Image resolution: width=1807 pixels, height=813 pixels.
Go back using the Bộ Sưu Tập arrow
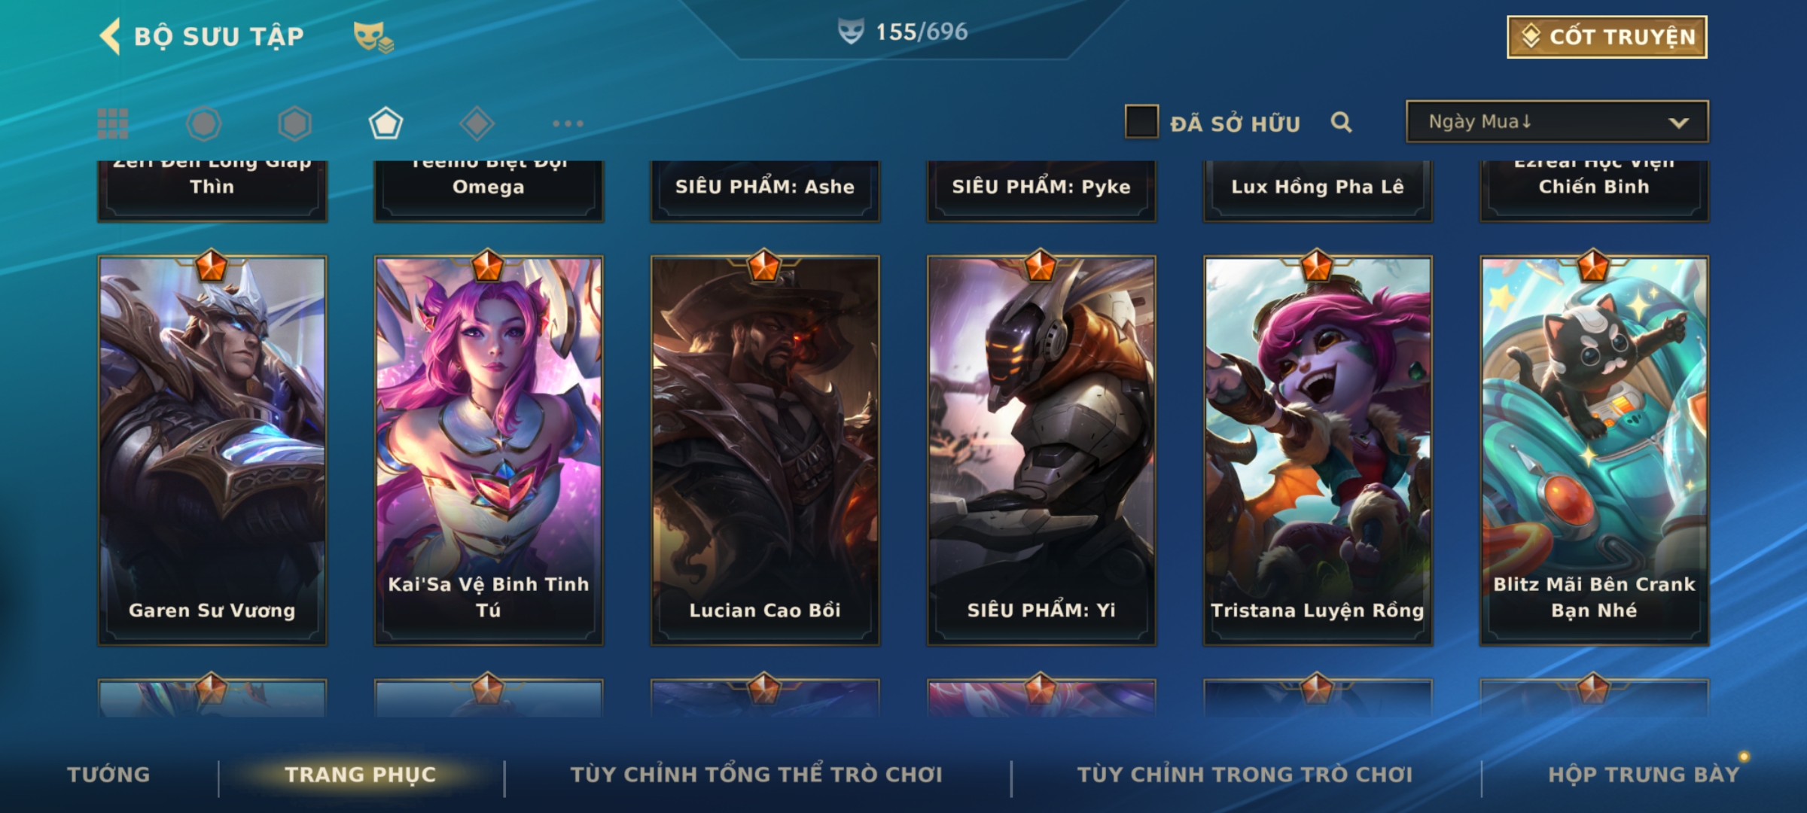tap(110, 36)
